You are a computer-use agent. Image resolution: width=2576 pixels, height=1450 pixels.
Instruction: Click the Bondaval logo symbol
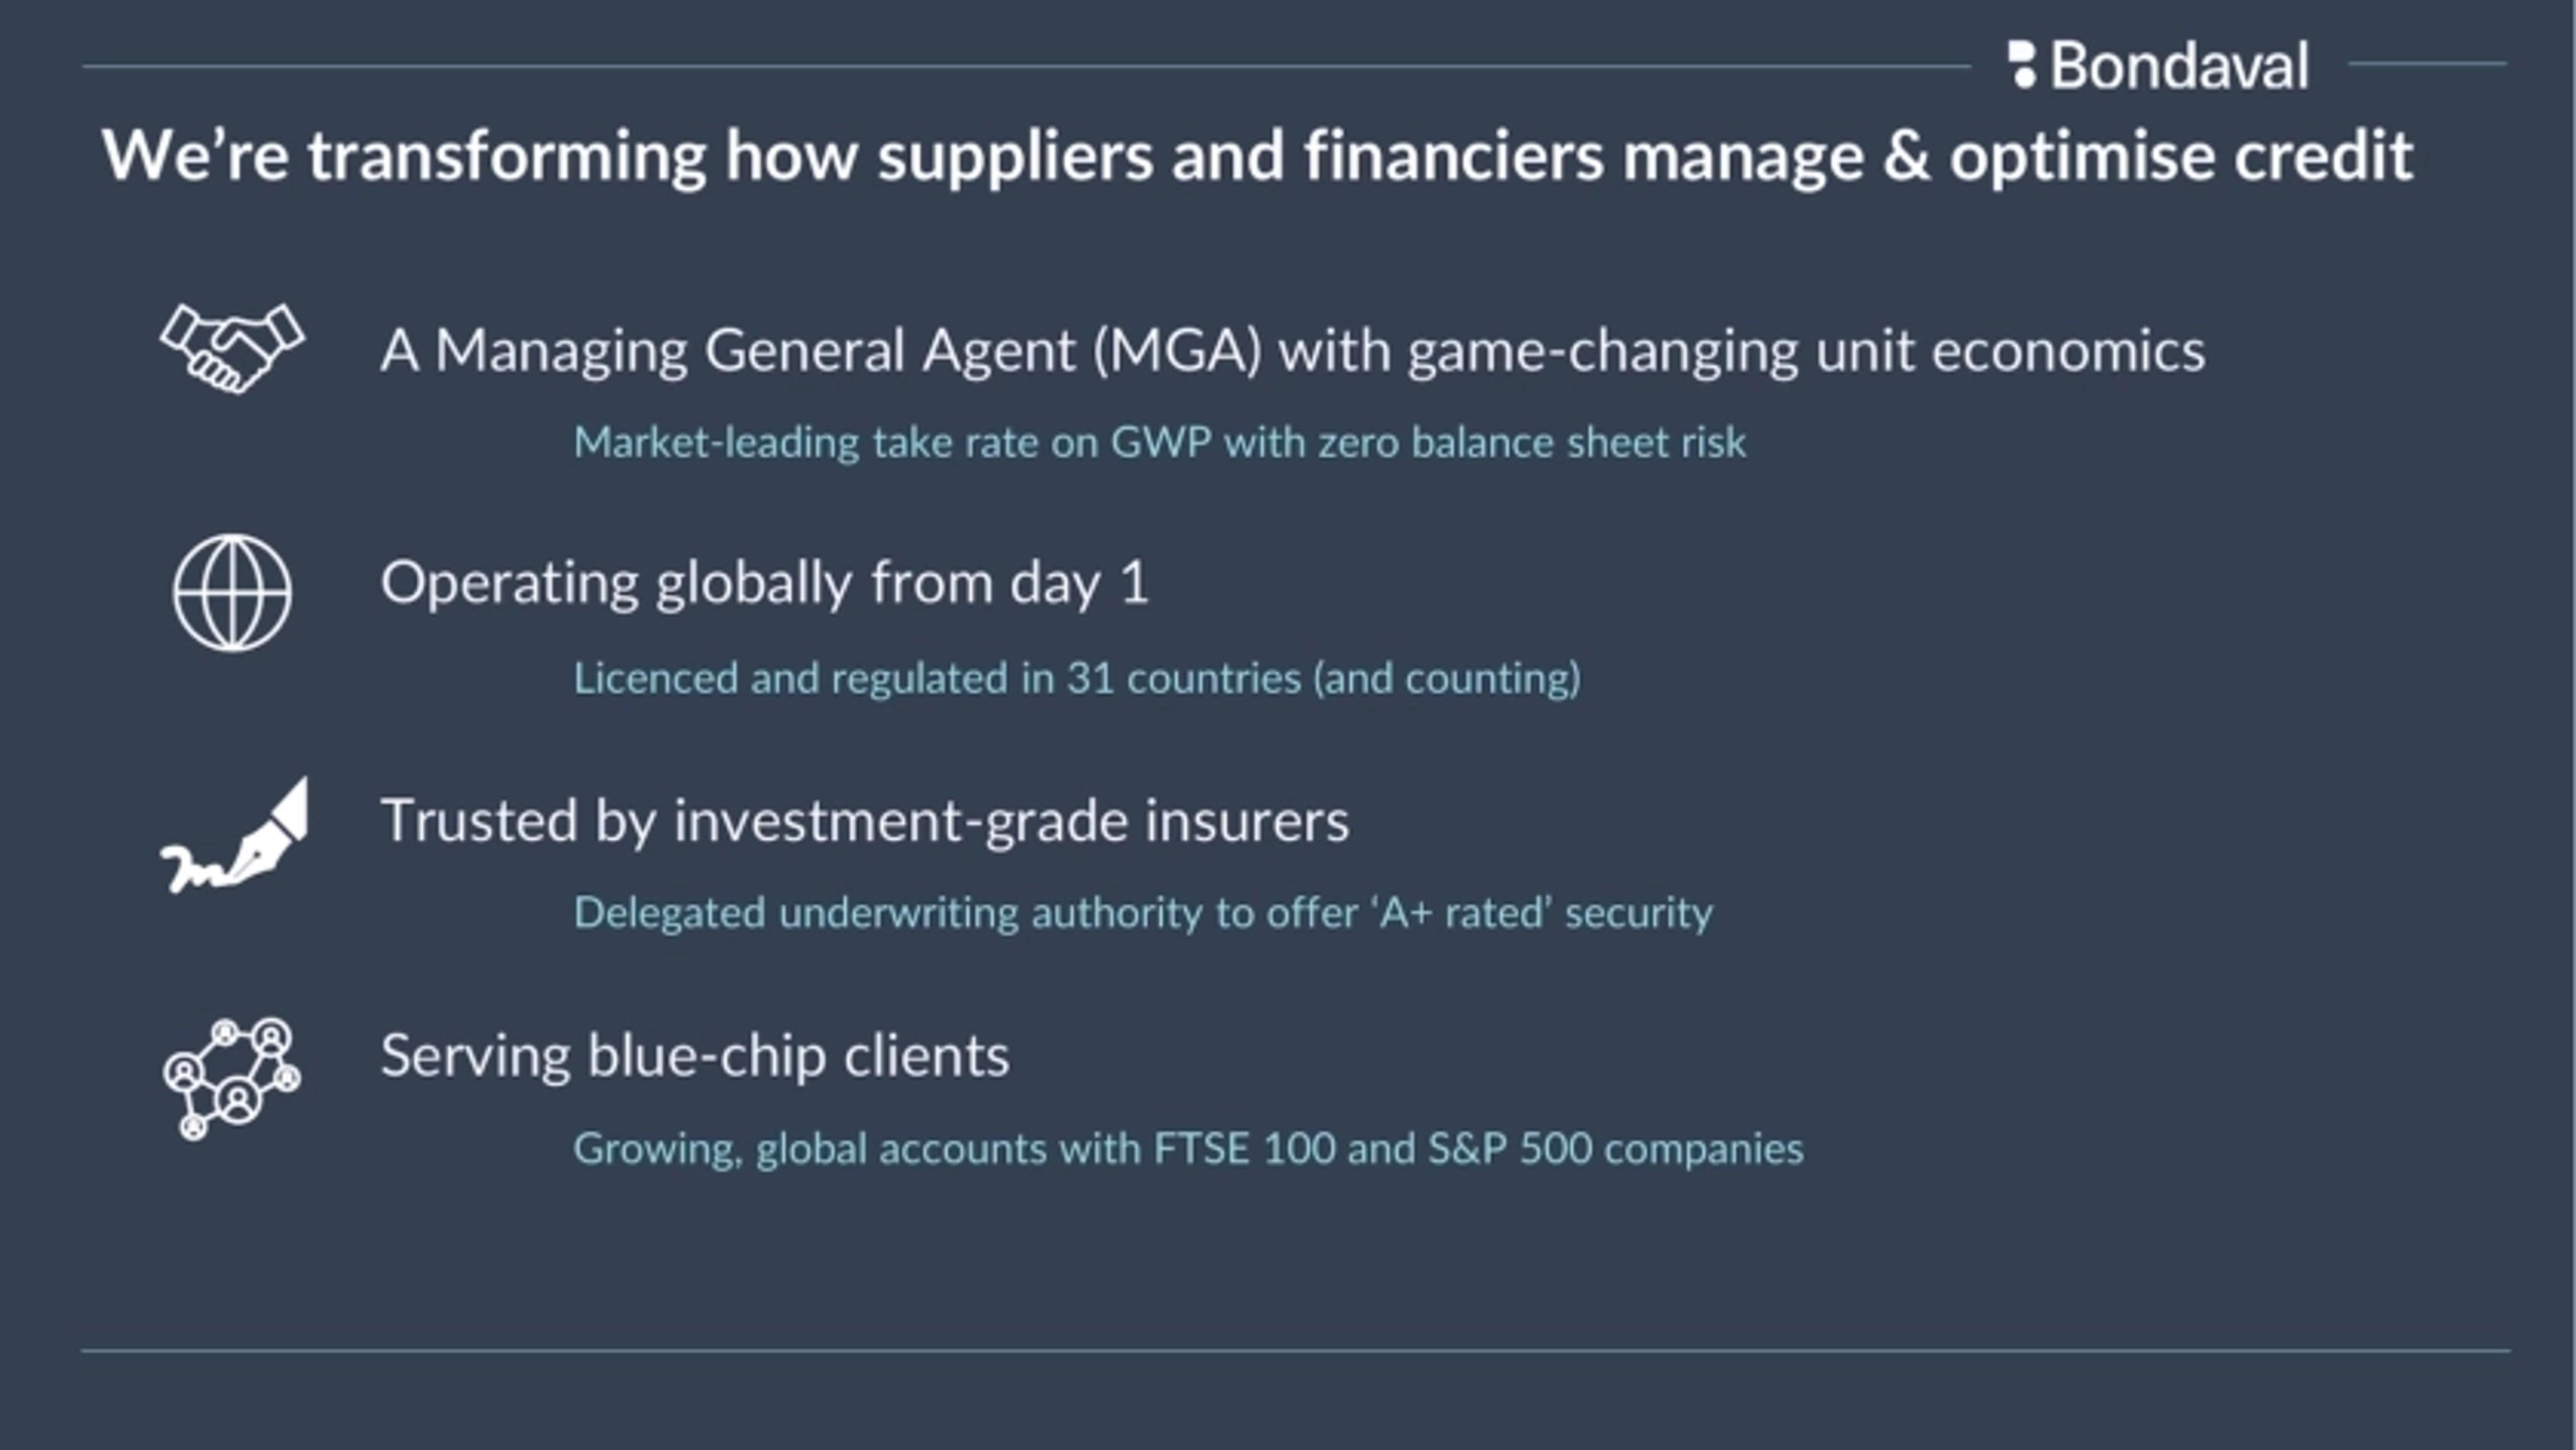tap(2022, 65)
